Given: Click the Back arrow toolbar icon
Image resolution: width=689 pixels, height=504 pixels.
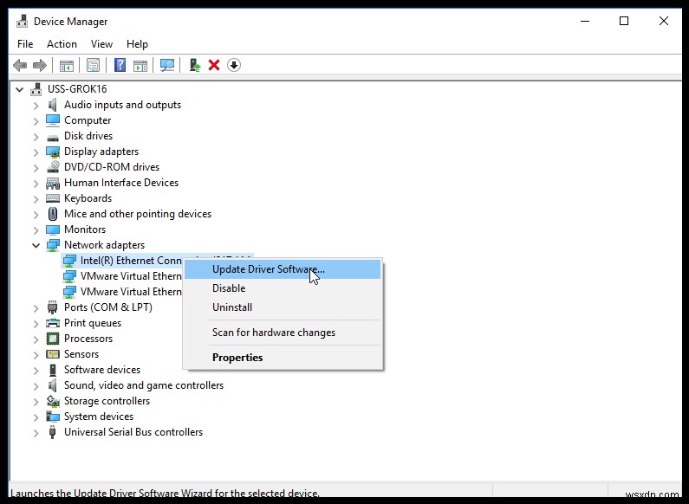Looking at the screenshot, I should (x=20, y=66).
